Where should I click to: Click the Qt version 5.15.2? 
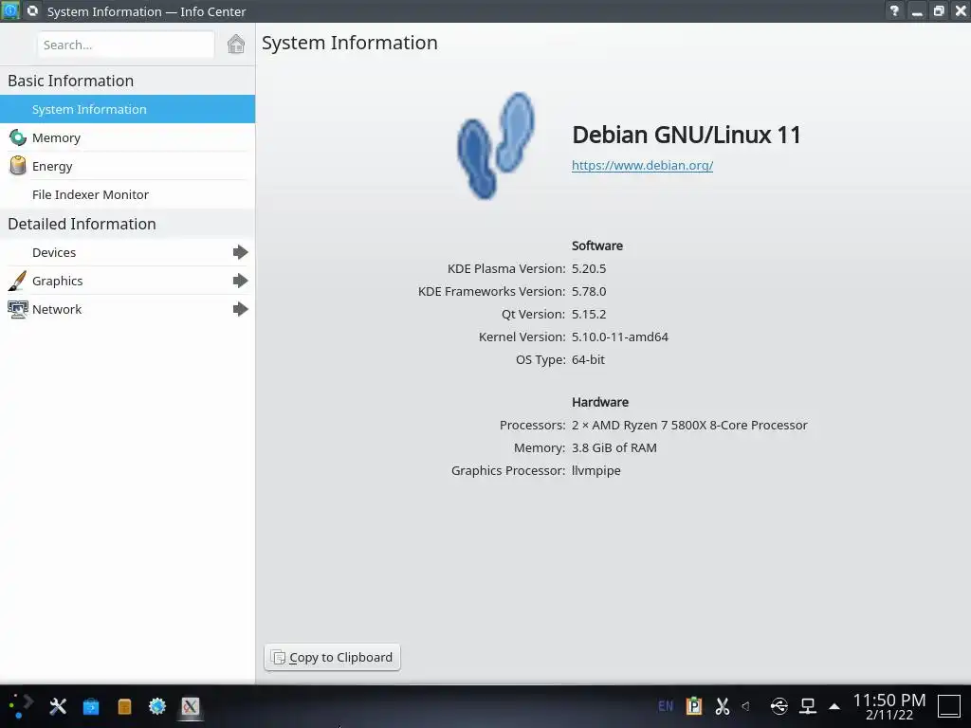(x=589, y=314)
